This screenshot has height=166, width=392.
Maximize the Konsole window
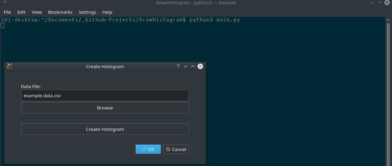[x=380, y=2]
